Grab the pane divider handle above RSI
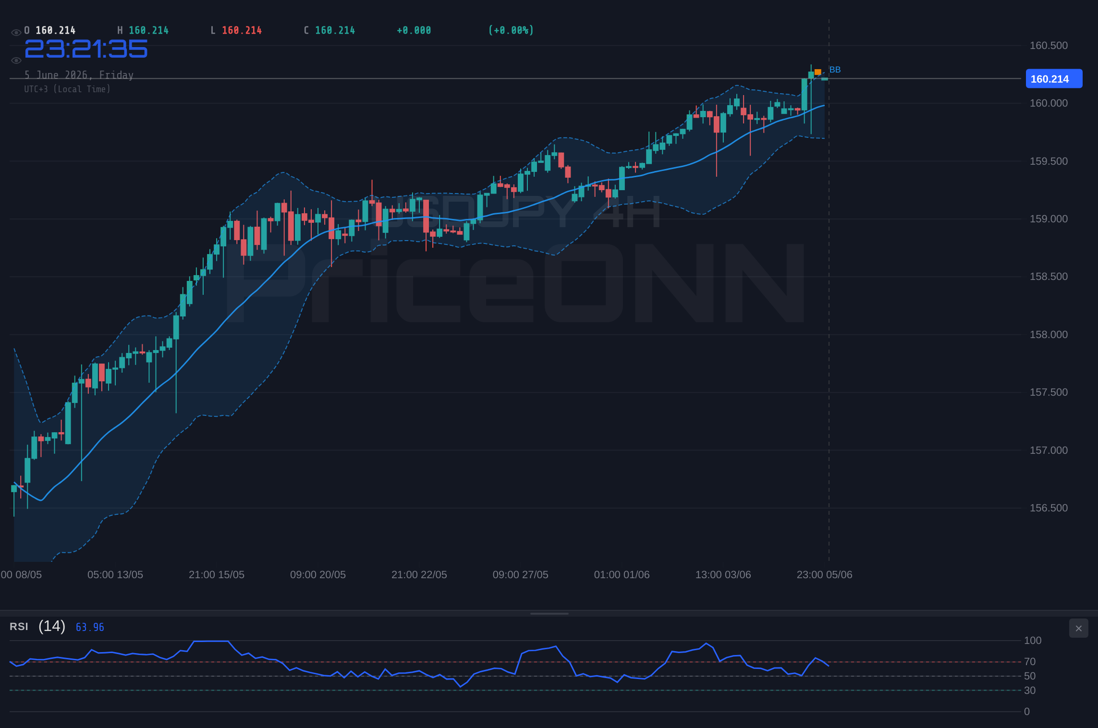 pyautogui.click(x=549, y=613)
